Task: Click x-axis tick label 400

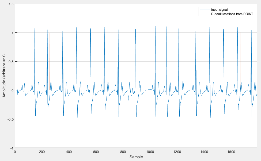Action: click(69, 152)
